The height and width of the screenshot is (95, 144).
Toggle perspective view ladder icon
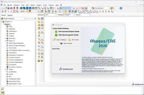[56, 11]
